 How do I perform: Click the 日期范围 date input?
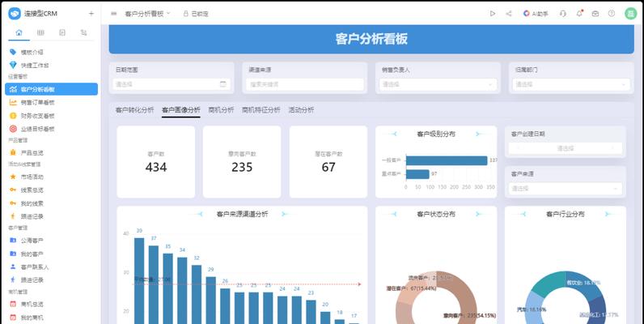[172, 84]
